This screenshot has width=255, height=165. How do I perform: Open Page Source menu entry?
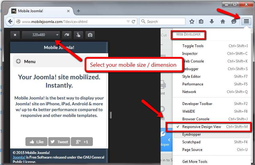(x=212, y=150)
